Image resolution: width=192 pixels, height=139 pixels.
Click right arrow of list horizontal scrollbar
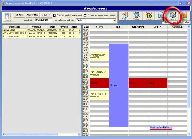[79, 134]
